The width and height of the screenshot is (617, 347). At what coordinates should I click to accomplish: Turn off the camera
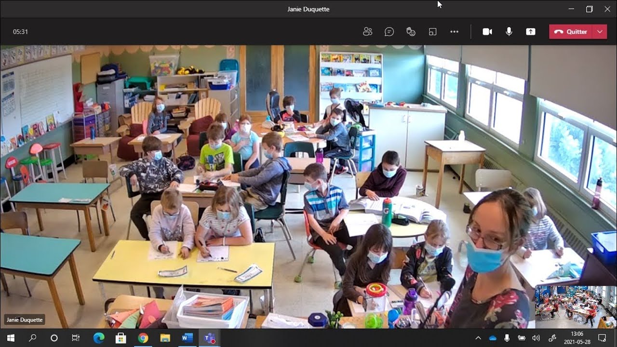point(487,32)
